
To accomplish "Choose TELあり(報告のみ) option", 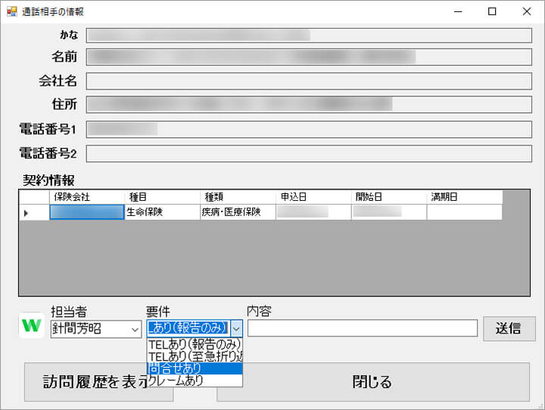I will [x=195, y=344].
